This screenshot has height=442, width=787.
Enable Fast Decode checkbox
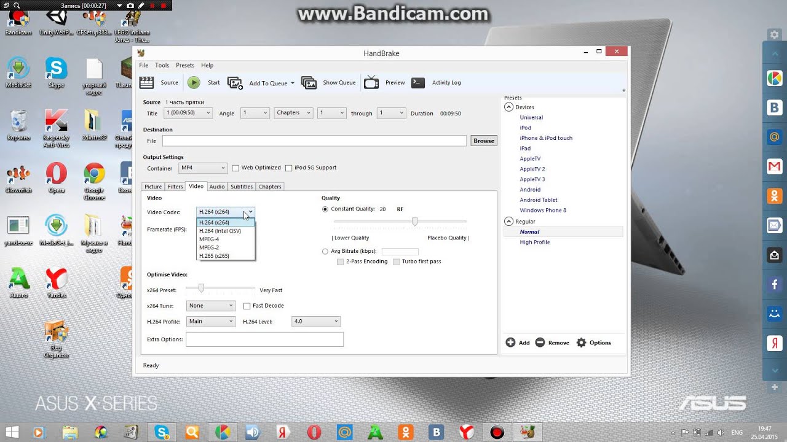[247, 306]
